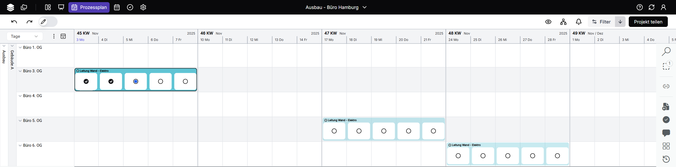
Task: Open the notifications bell
Action: click(579, 22)
